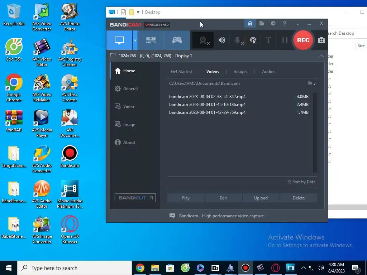Switch to the Audios tab
Viewport: 367px width, 275px height.
coord(268,72)
